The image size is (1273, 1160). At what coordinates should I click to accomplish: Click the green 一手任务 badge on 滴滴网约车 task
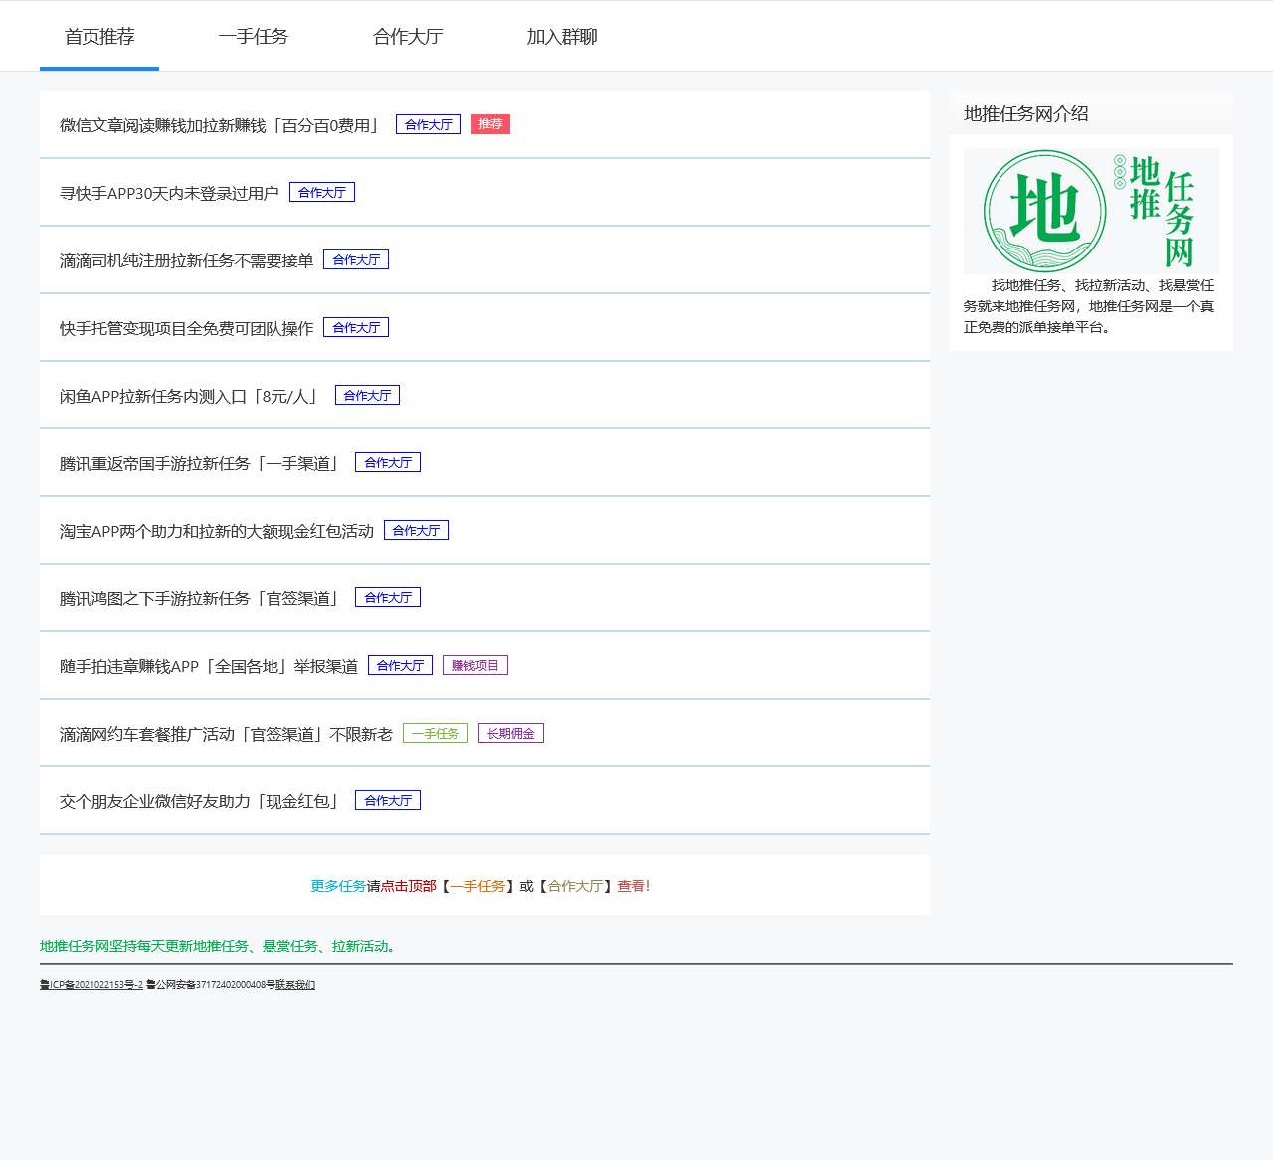(x=435, y=733)
